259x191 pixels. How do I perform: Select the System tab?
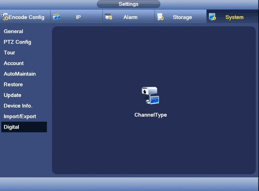click(232, 16)
